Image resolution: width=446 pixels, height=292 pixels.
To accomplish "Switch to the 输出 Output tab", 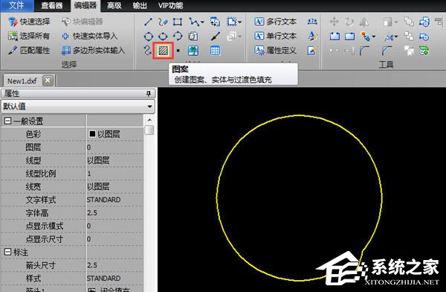I will tap(140, 5).
